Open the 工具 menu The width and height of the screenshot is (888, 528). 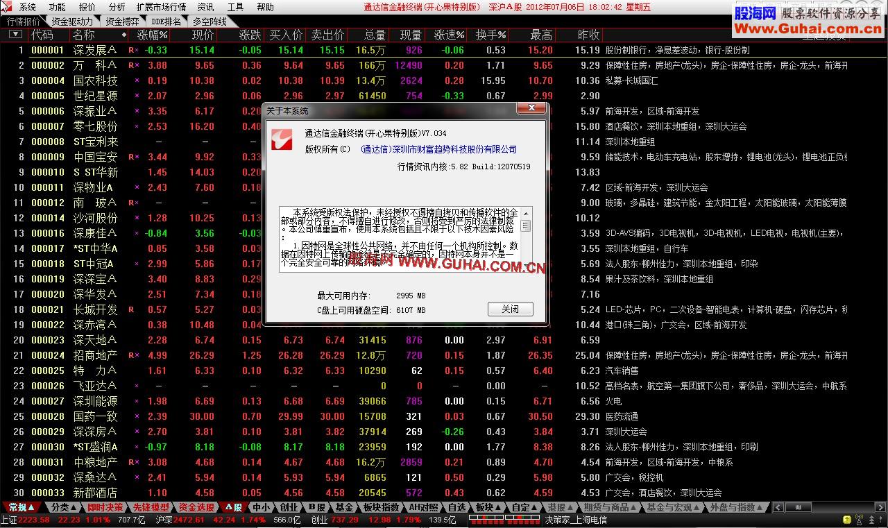(236, 7)
